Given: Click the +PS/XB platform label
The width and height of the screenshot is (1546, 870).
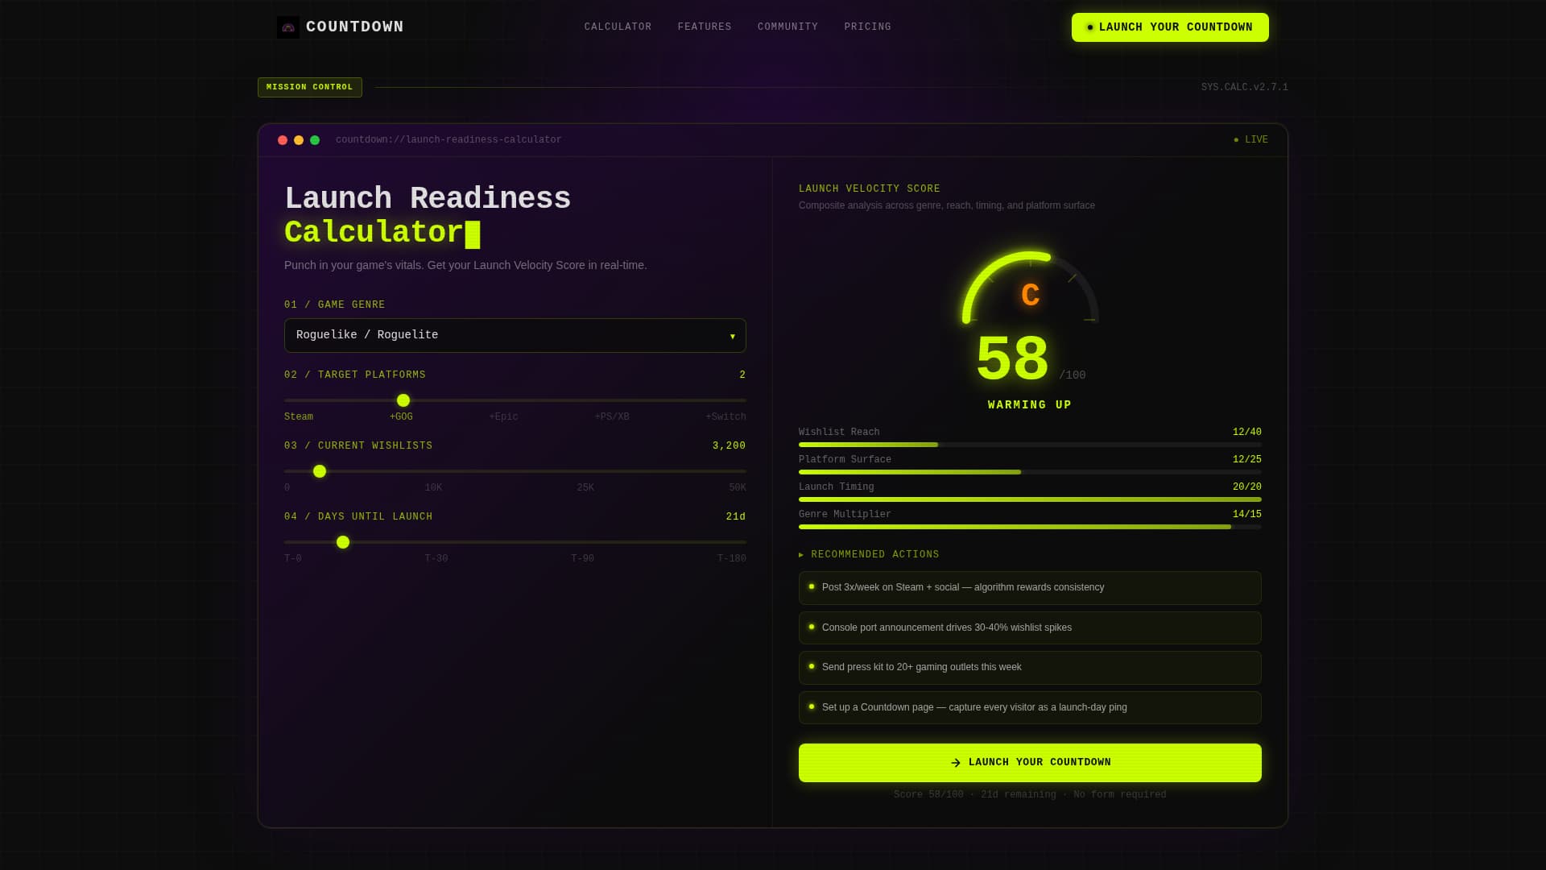Looking at the screenshot, I should pyautogui.click(x=612, y=416).
